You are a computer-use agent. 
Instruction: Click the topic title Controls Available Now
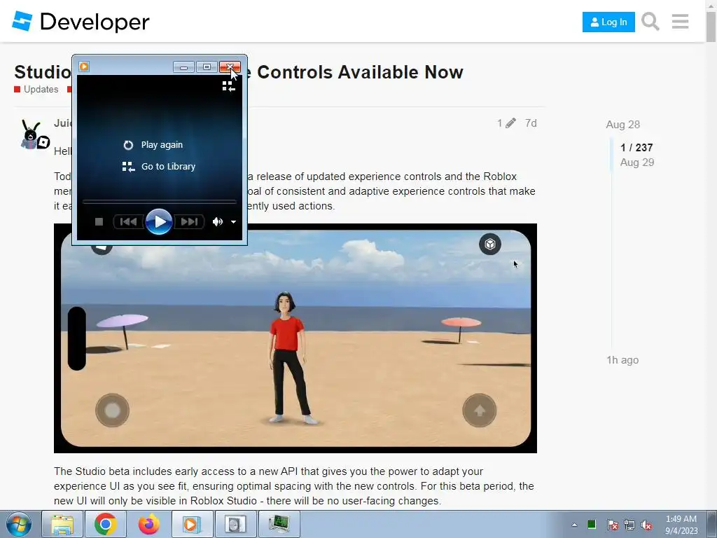(360, 72)
